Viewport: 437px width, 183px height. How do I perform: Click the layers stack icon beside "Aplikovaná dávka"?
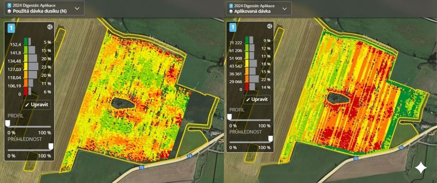pyautogui.click(x=231, y=11)
